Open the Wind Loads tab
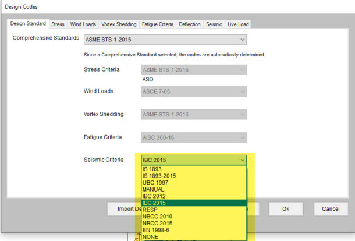The width and height of the screenshot is (355, 241). (83, 24)
